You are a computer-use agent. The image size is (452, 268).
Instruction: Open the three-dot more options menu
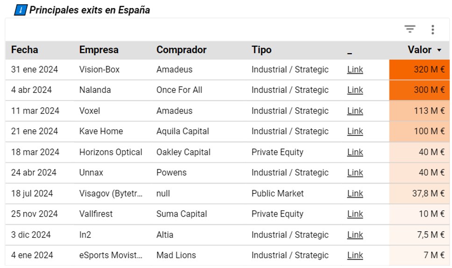click(x=433, y=30)
